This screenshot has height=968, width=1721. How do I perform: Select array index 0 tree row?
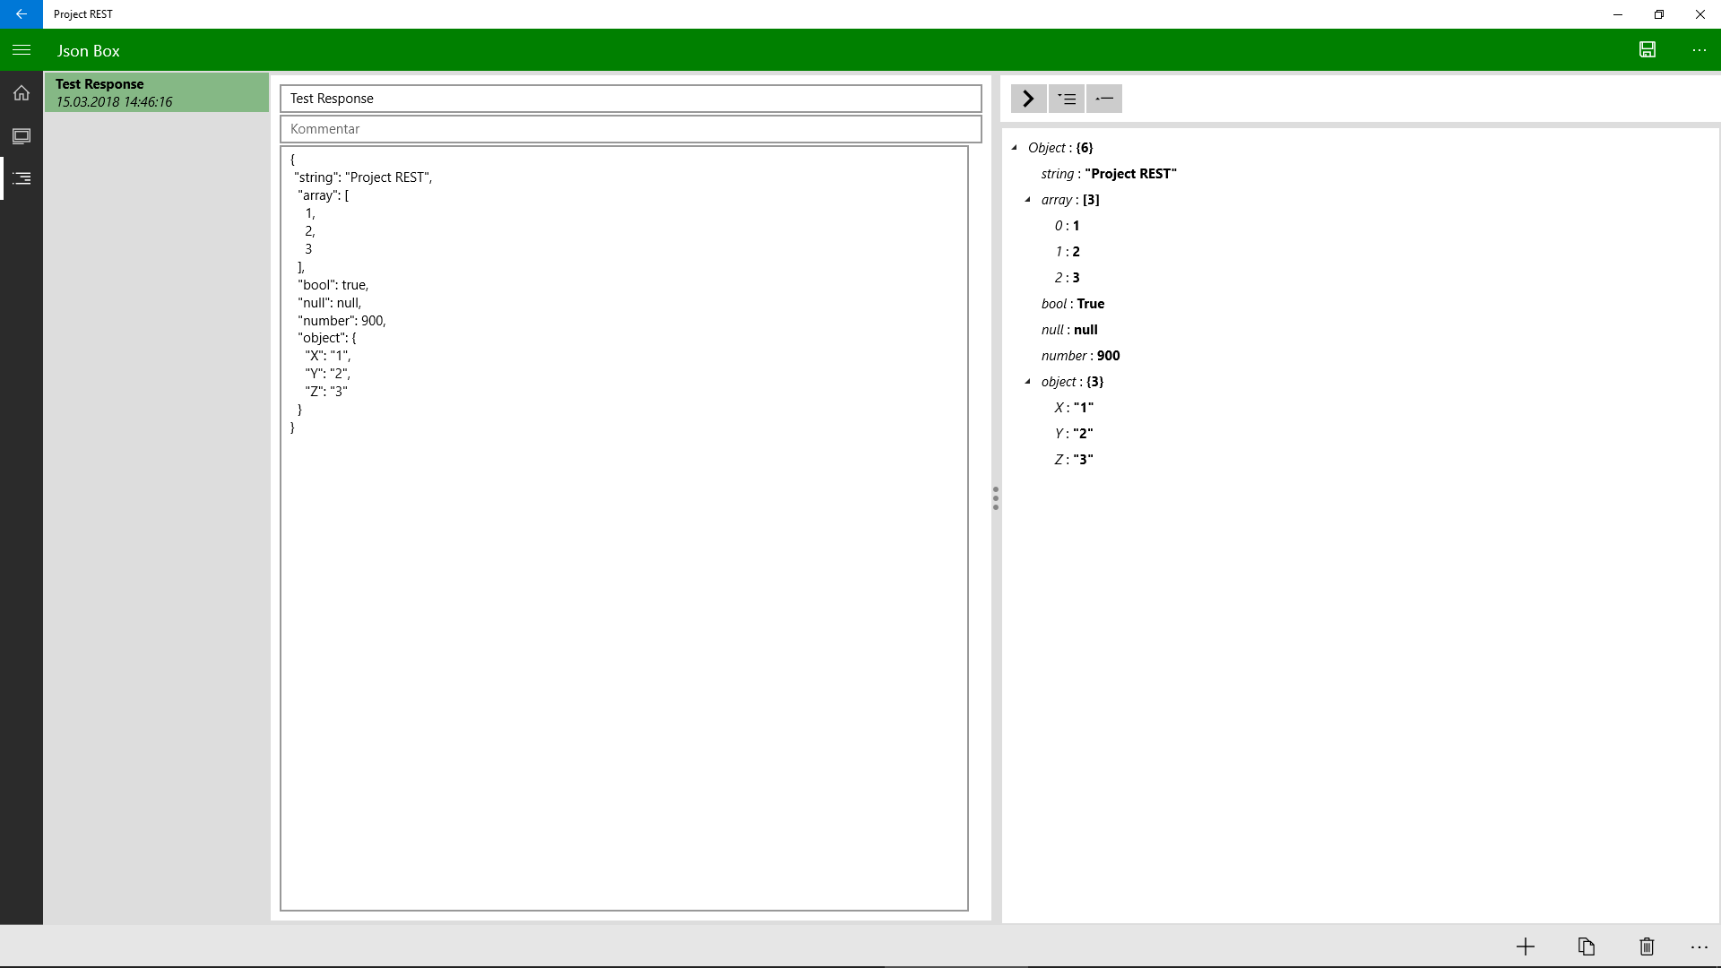1067,226
